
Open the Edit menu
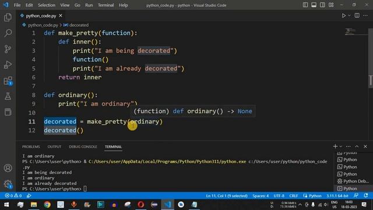click(29, 5)
